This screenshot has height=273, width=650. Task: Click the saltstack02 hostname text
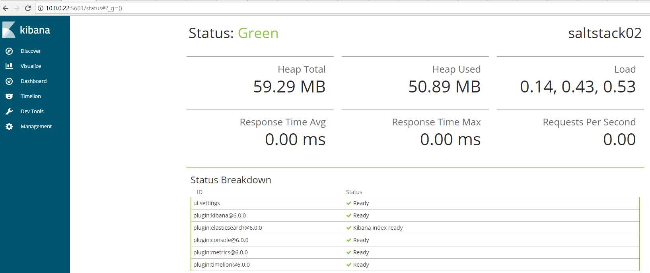coord(605,33)
